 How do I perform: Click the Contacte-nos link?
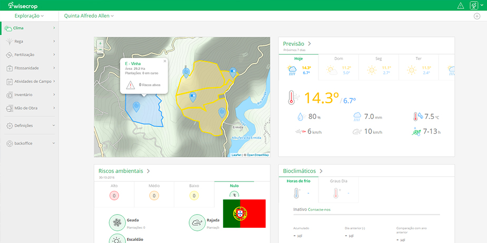coord(319,209)
